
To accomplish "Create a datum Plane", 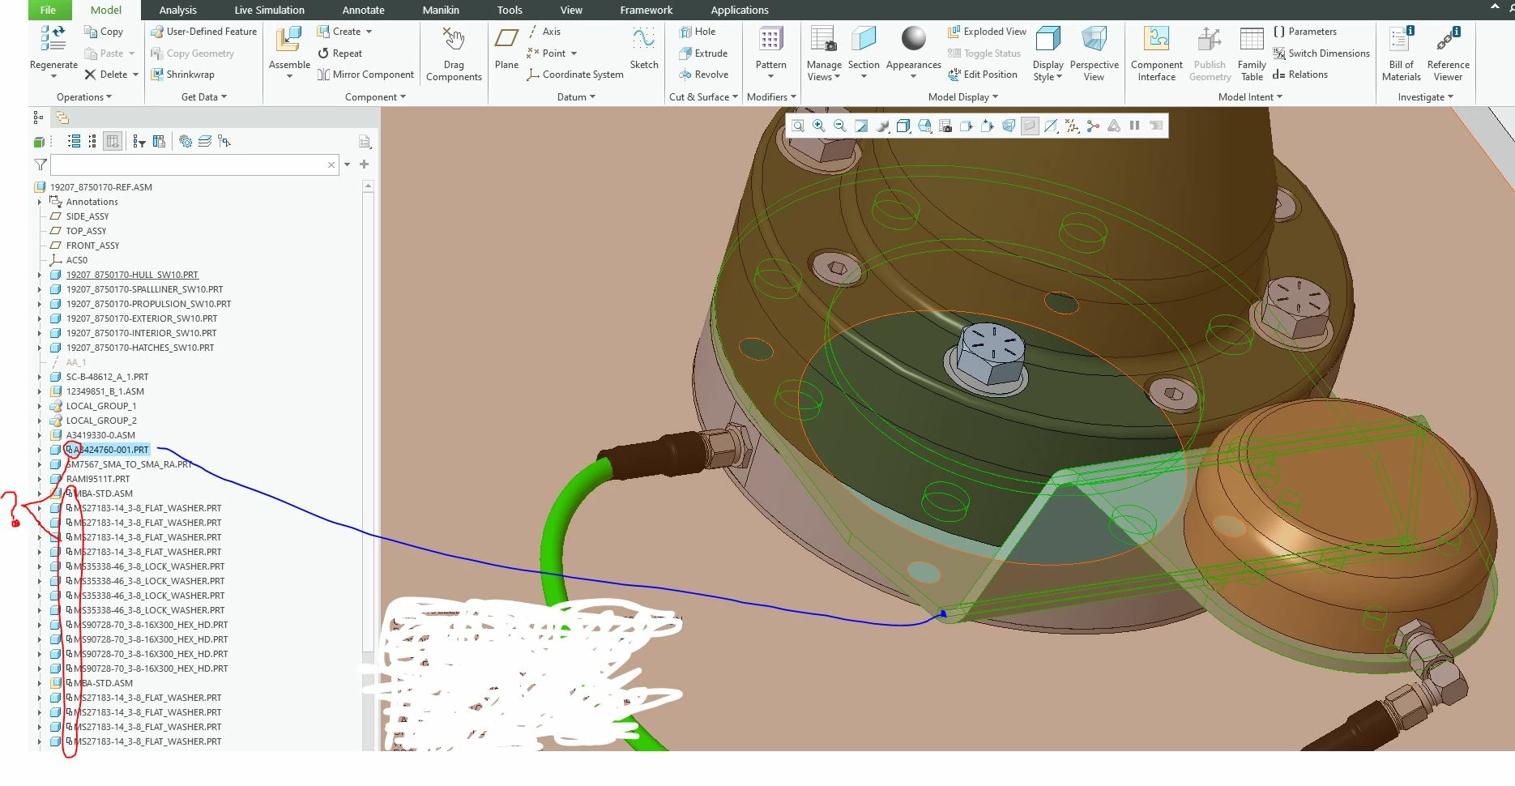I will point(506,48).
